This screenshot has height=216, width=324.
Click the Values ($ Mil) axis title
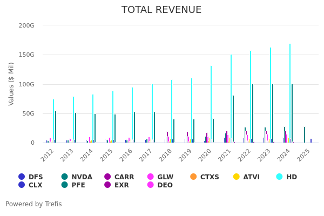[x=11, y=84]
